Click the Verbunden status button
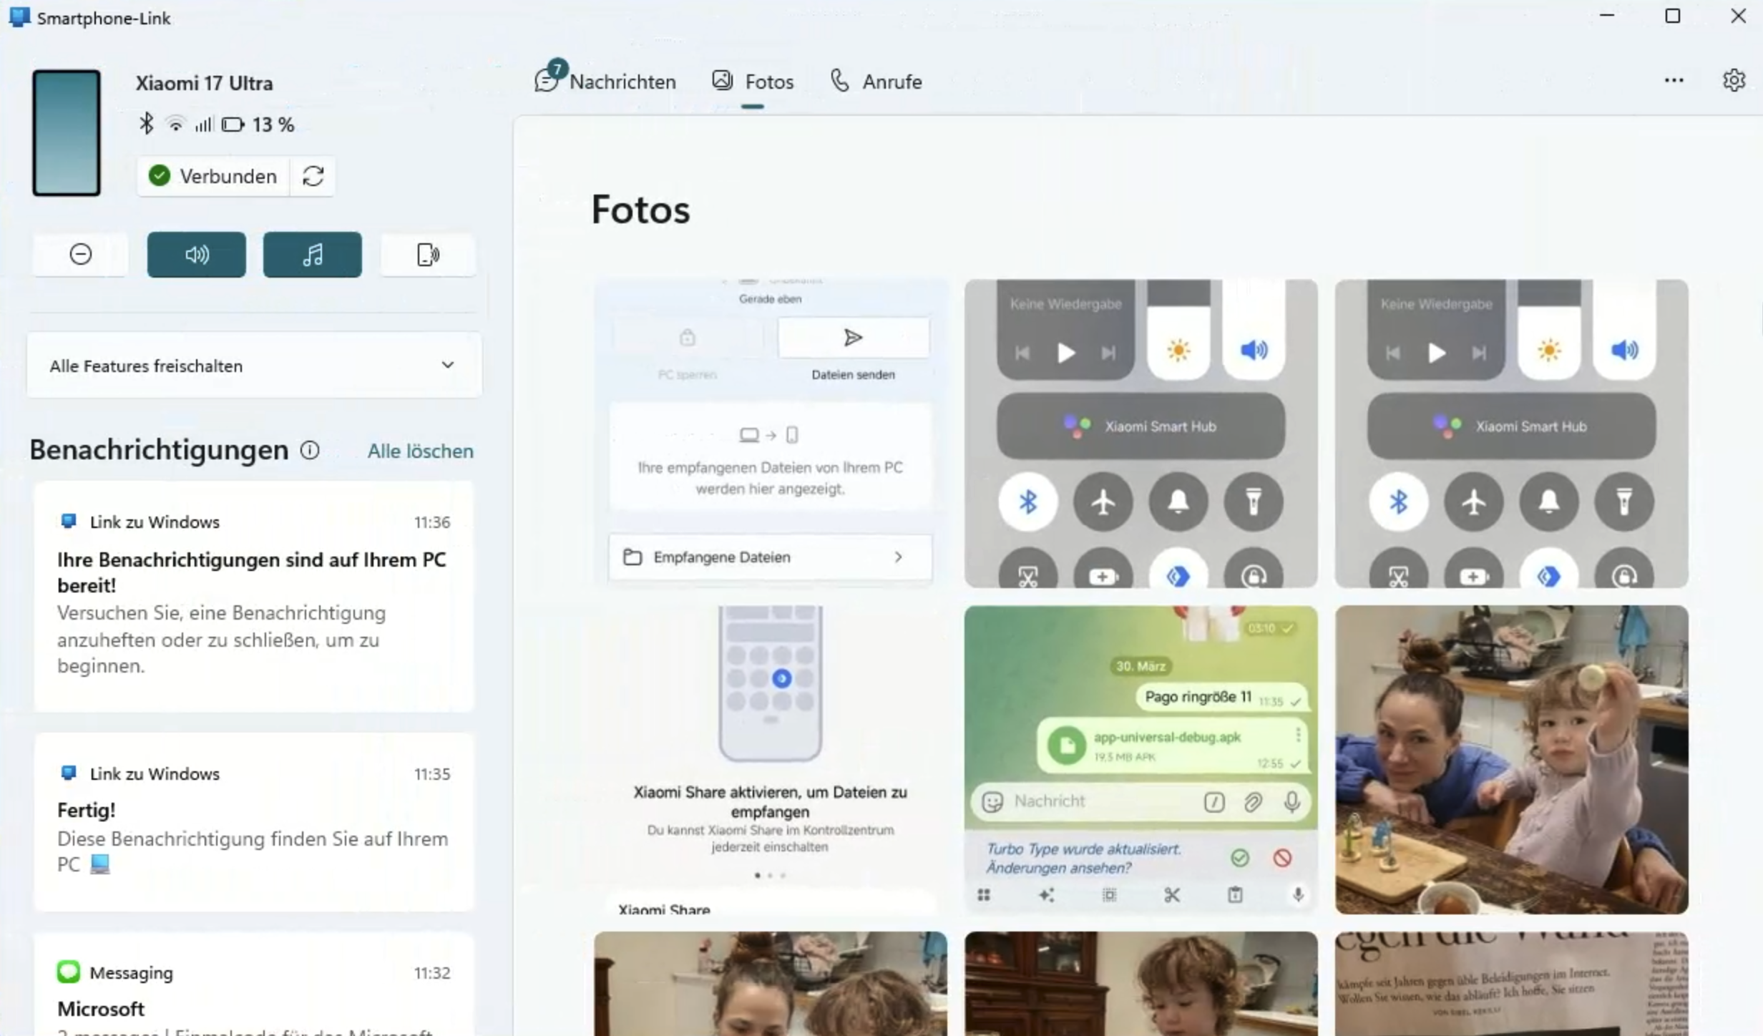Screen dimensions: 1763x1036 click(x=213, y=176)
